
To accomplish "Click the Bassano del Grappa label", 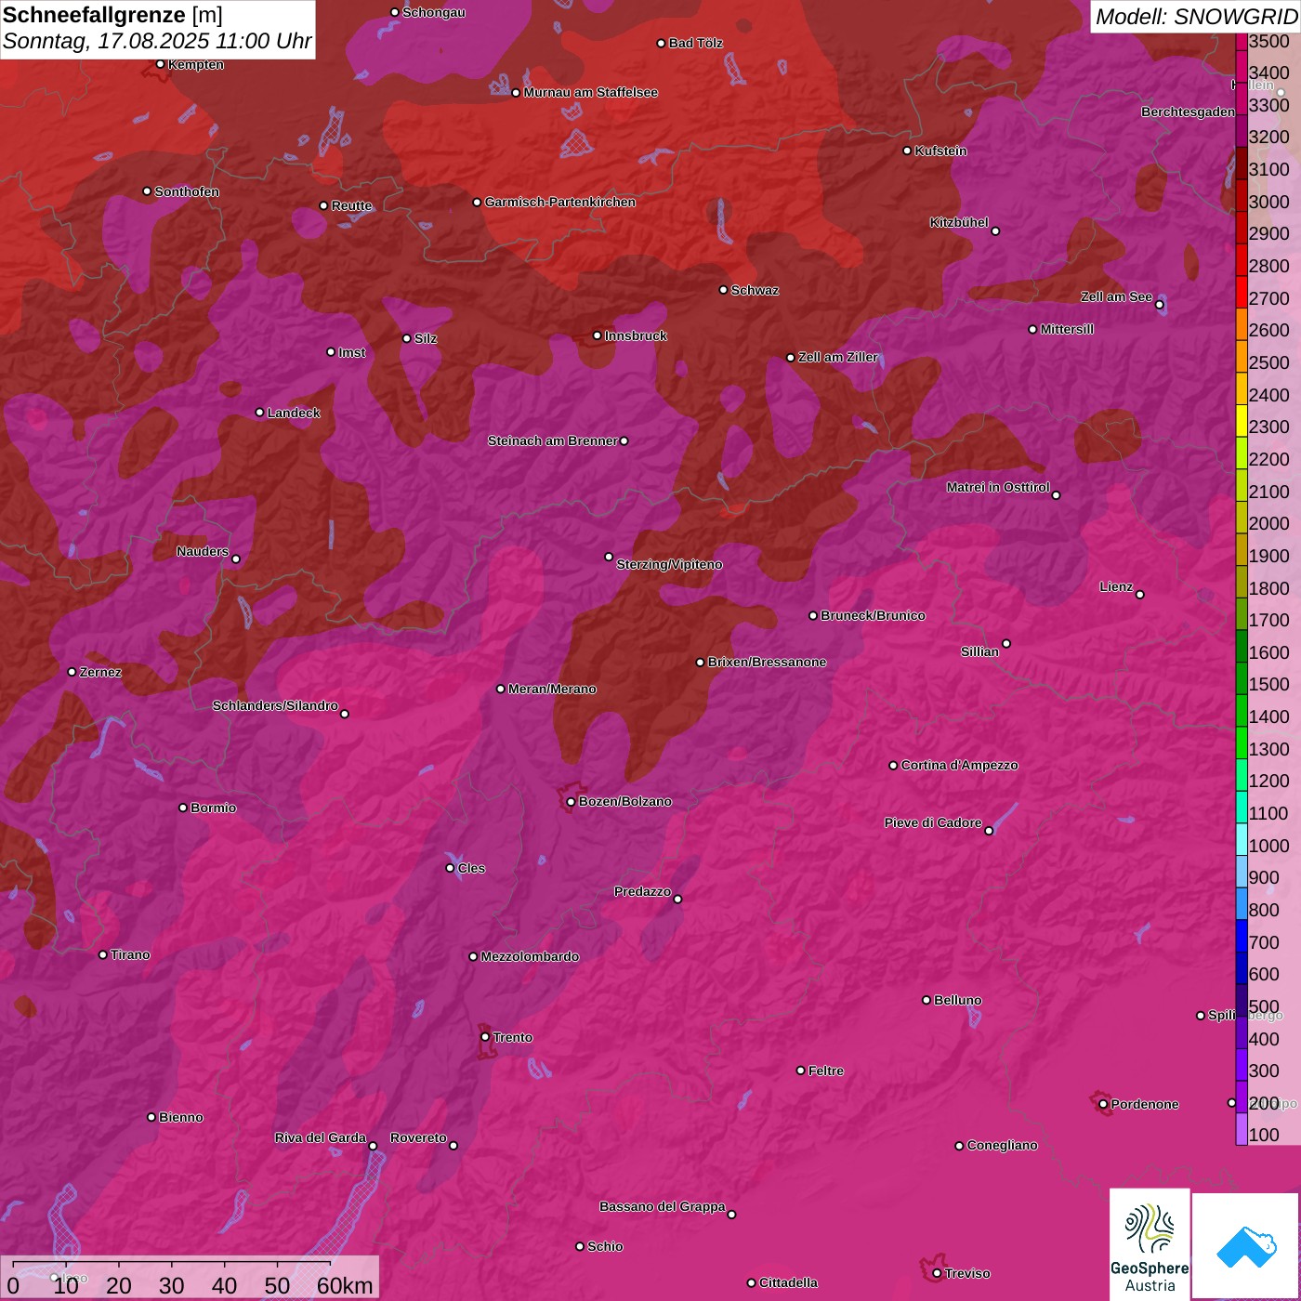I will click(663, 1206).
